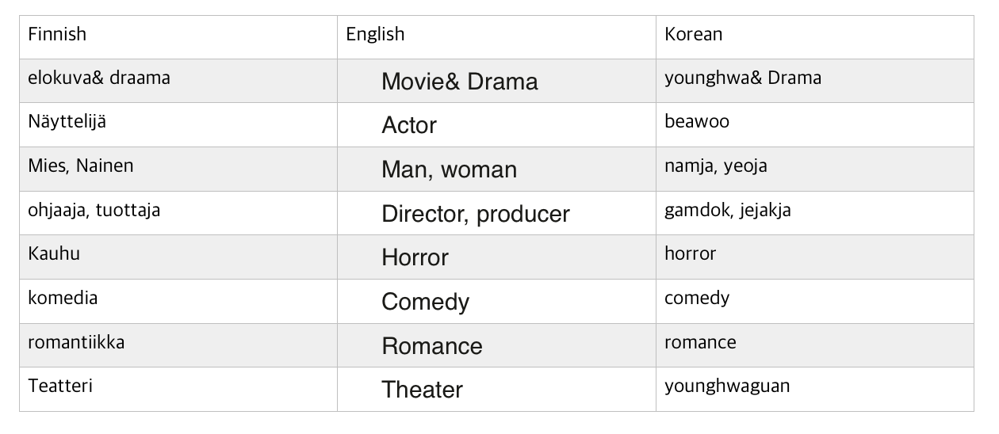
Task: Click the English column header cell
Action: point(497,36)
